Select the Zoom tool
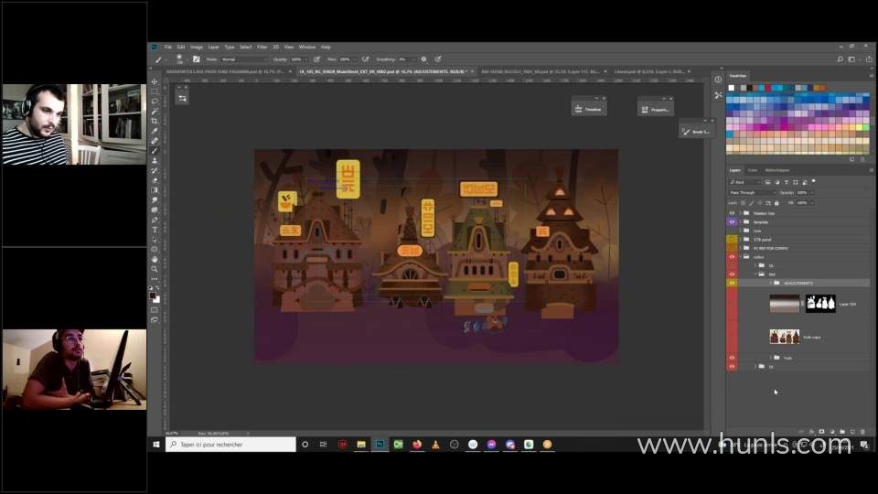878x494 pixels. tap(155, 269)
